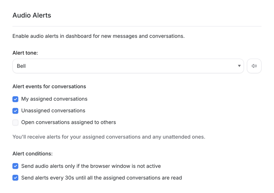Click the Alert conditions: heading
The height and width of the screenshot is (193, 274).
(32, 154)
